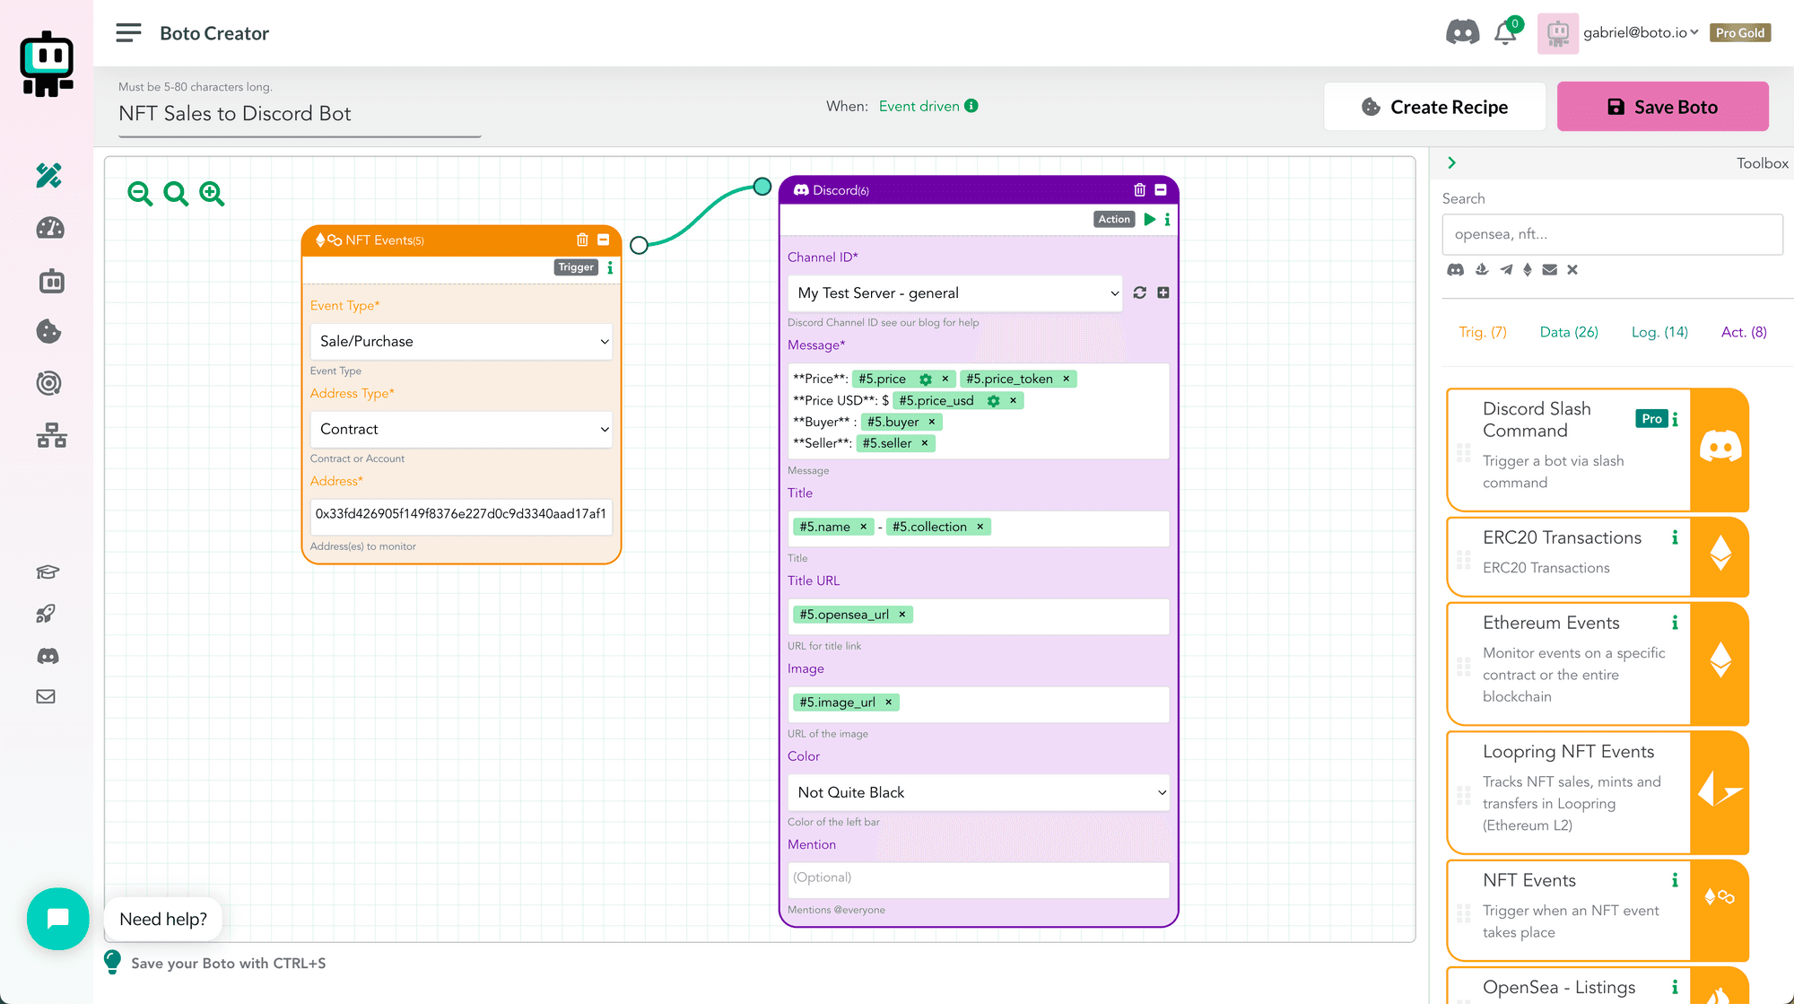Viewport: 1794px width, 1004px height.
Task: Open the notifications bell
Action: pos(1506,33)
